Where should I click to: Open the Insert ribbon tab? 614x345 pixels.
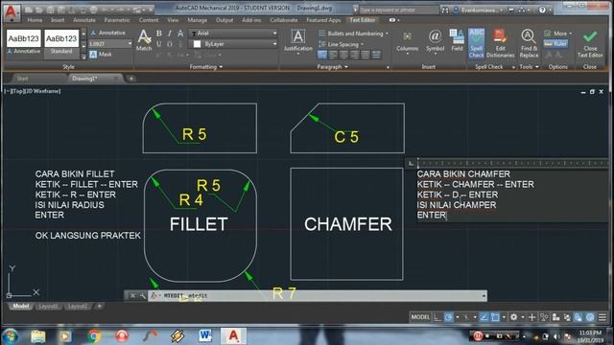[58, 20]
